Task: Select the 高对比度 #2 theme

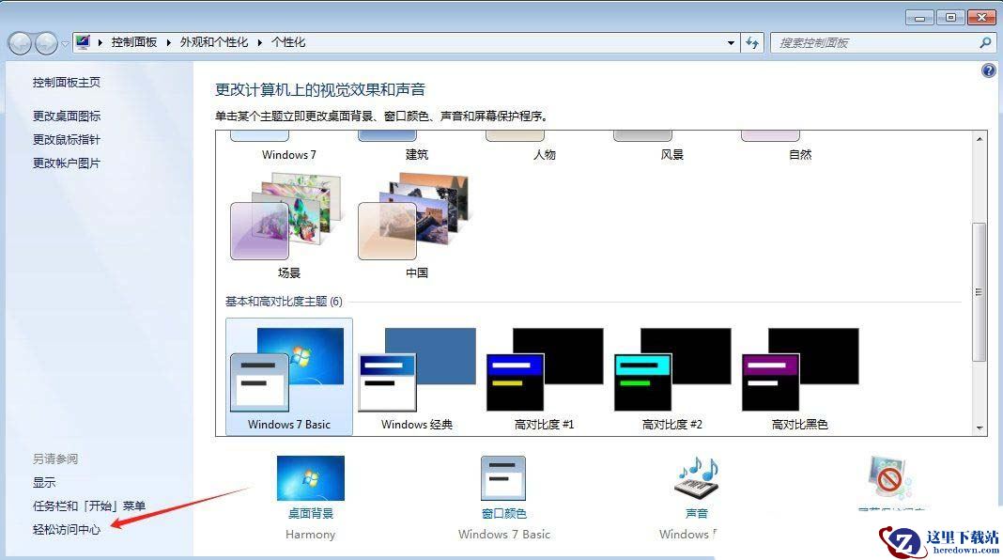Action: [672, 378]
